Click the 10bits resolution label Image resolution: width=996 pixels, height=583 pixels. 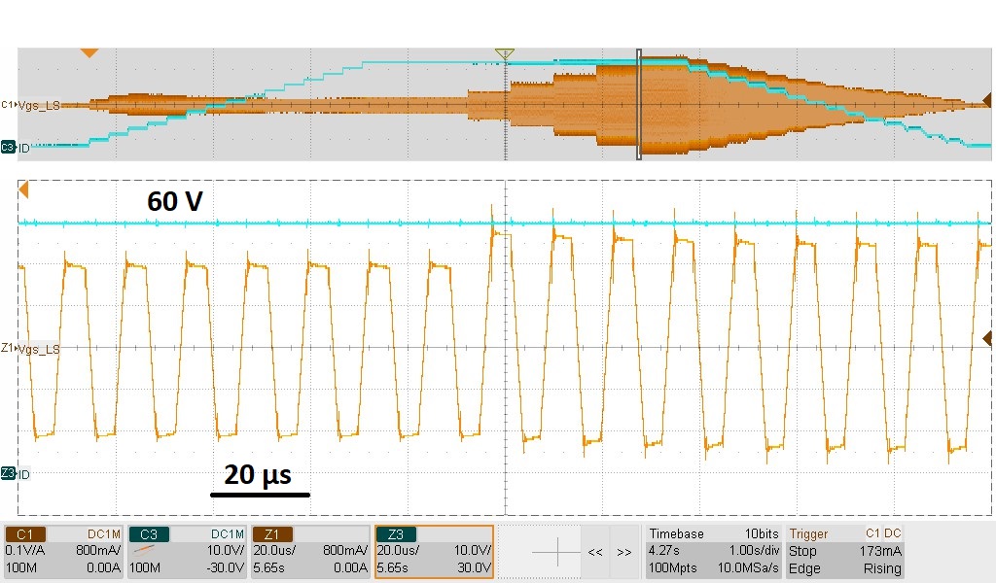pos(762,534)
